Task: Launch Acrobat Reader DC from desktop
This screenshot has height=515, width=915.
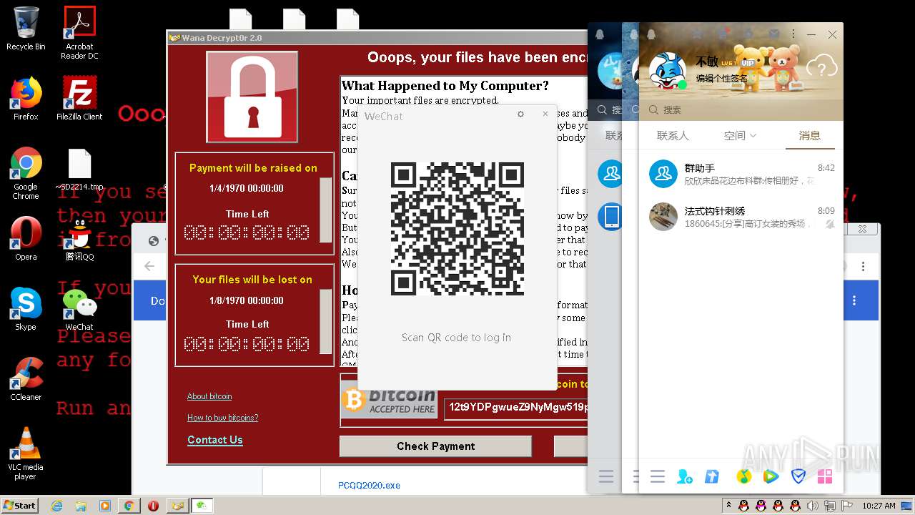Action: [79, 33]
